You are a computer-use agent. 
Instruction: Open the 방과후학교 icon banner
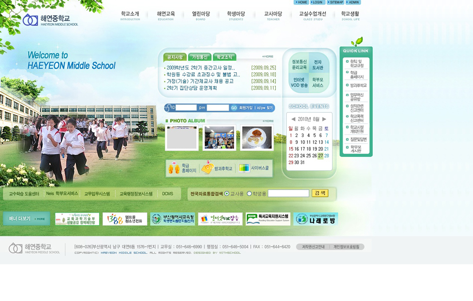coord(217,168)
